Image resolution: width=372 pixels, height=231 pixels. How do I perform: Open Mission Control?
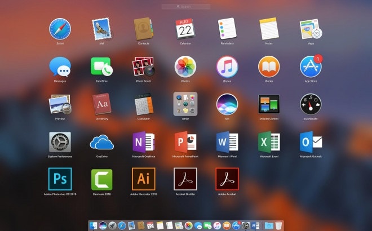click(269, 104)
